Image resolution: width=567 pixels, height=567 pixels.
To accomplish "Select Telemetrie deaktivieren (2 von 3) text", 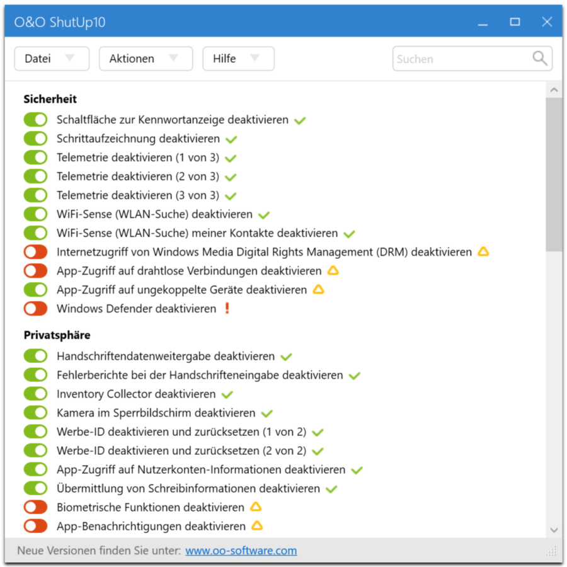I will [x=138, y=176].
